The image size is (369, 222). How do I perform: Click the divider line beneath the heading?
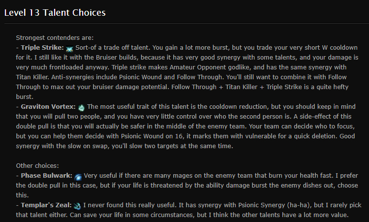point(186,23)
